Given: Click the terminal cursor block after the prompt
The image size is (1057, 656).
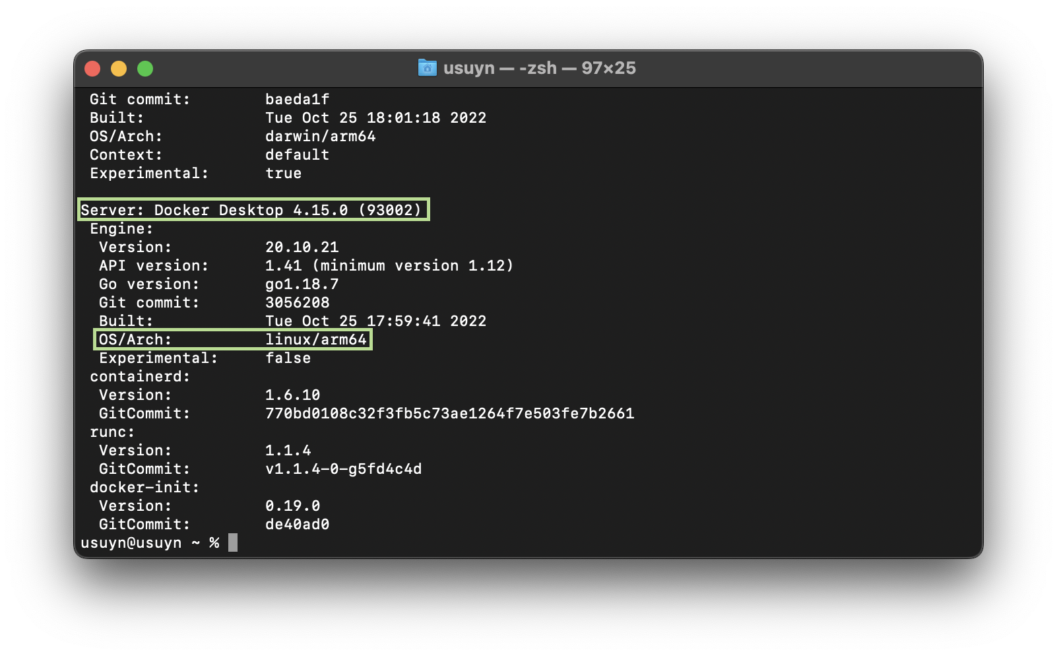Looking at the screenshot, I should [233, 542].
